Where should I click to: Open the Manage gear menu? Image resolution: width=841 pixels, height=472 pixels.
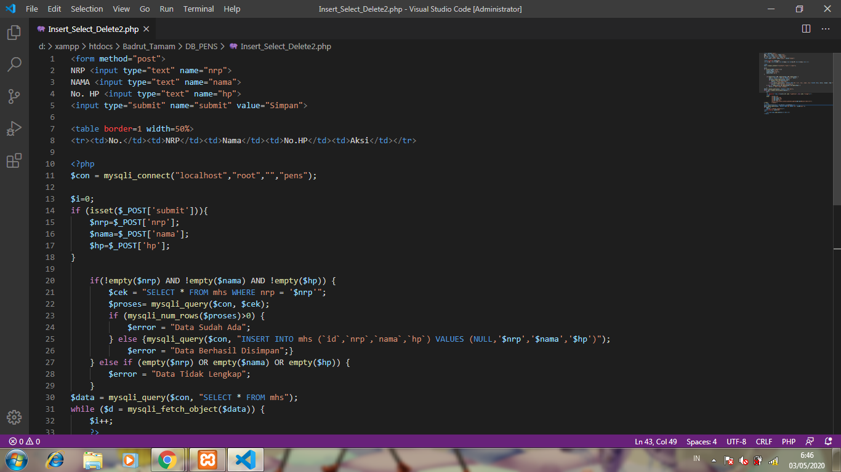pos(14,417)
